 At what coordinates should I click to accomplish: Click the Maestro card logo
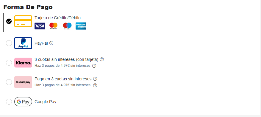(67, 26)
